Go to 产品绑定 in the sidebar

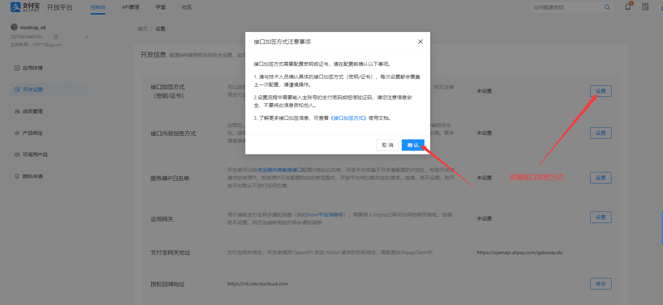[33, 133]
